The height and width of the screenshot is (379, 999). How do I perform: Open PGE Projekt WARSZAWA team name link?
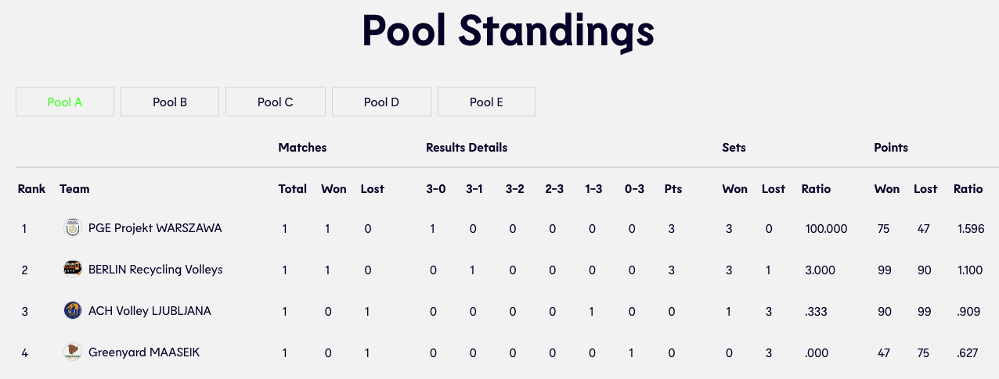[x=155, y=228]
